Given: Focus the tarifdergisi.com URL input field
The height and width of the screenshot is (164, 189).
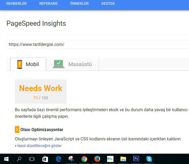Looking at the screenshot, I should pos(98,44).
